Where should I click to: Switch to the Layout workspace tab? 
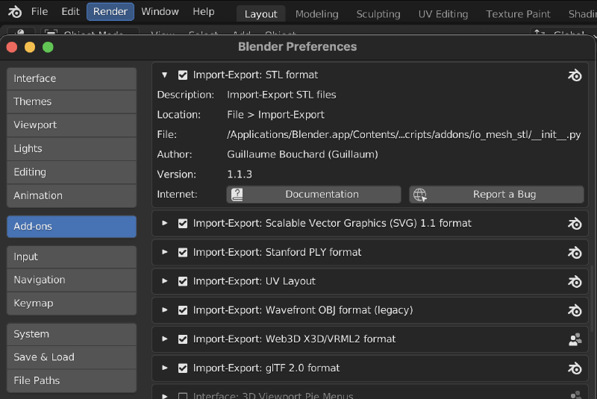point(260,14)
